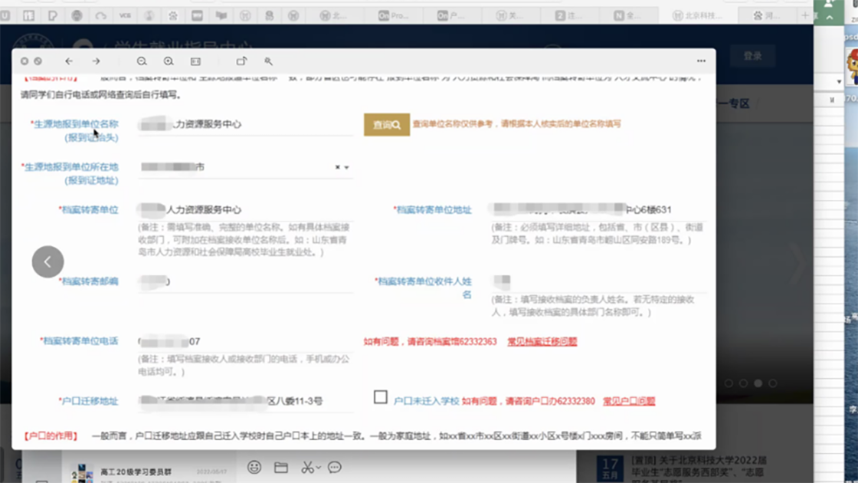This screenshot has height=483, width=858.
Task: Select the last carousel dot on webpage
Action: 773,383
